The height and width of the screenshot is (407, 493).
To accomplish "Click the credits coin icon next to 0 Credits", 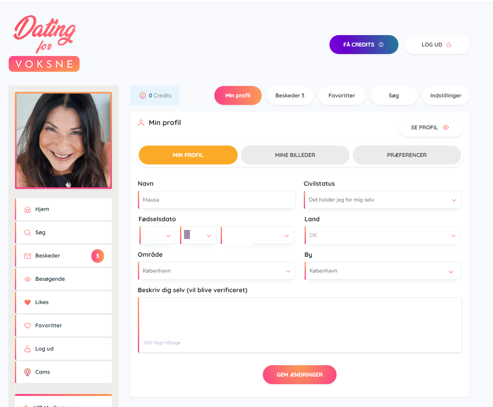I will (143, 95).
